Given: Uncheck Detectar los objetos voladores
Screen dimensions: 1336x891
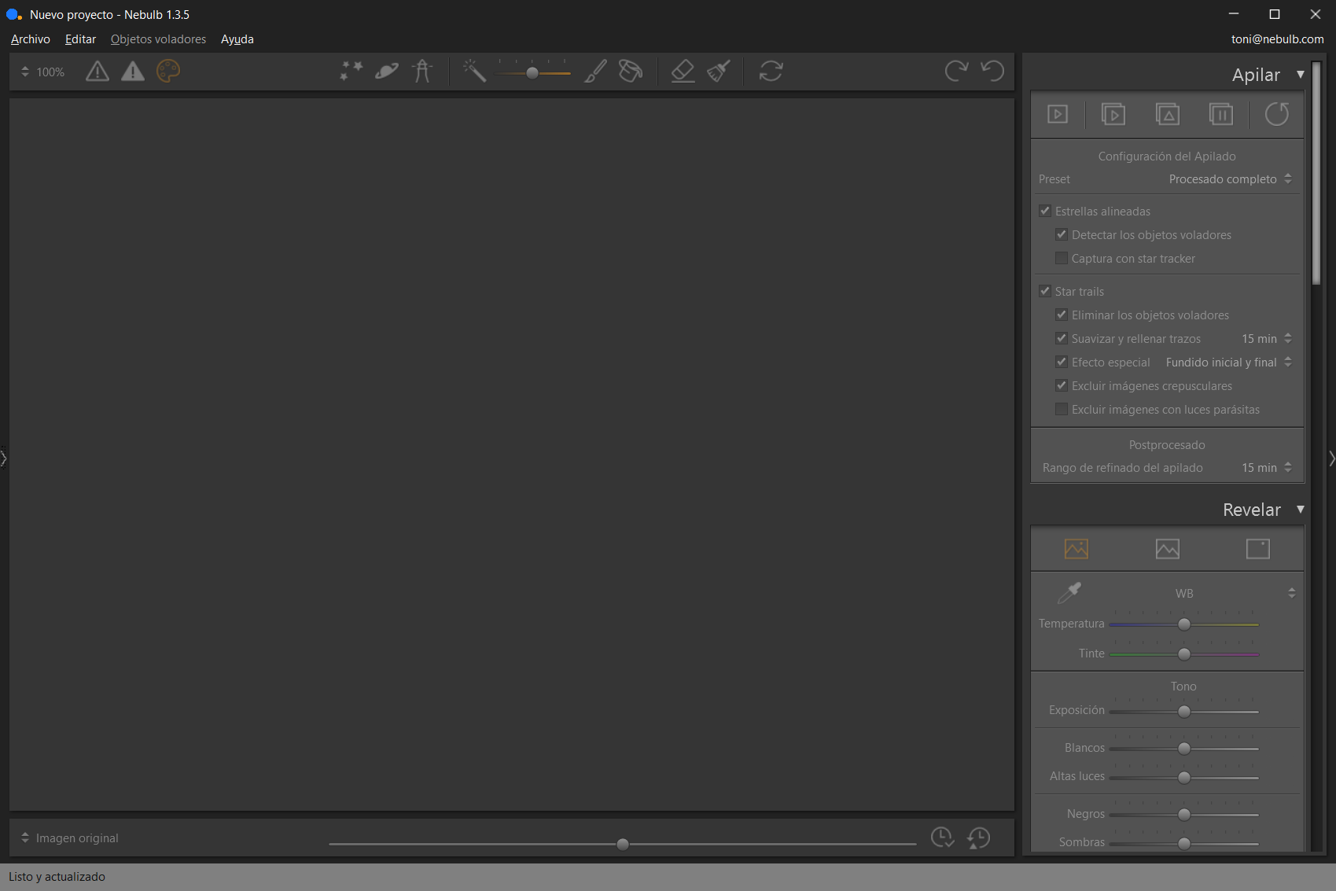Looking at the screenshot, I should 1062,234.
